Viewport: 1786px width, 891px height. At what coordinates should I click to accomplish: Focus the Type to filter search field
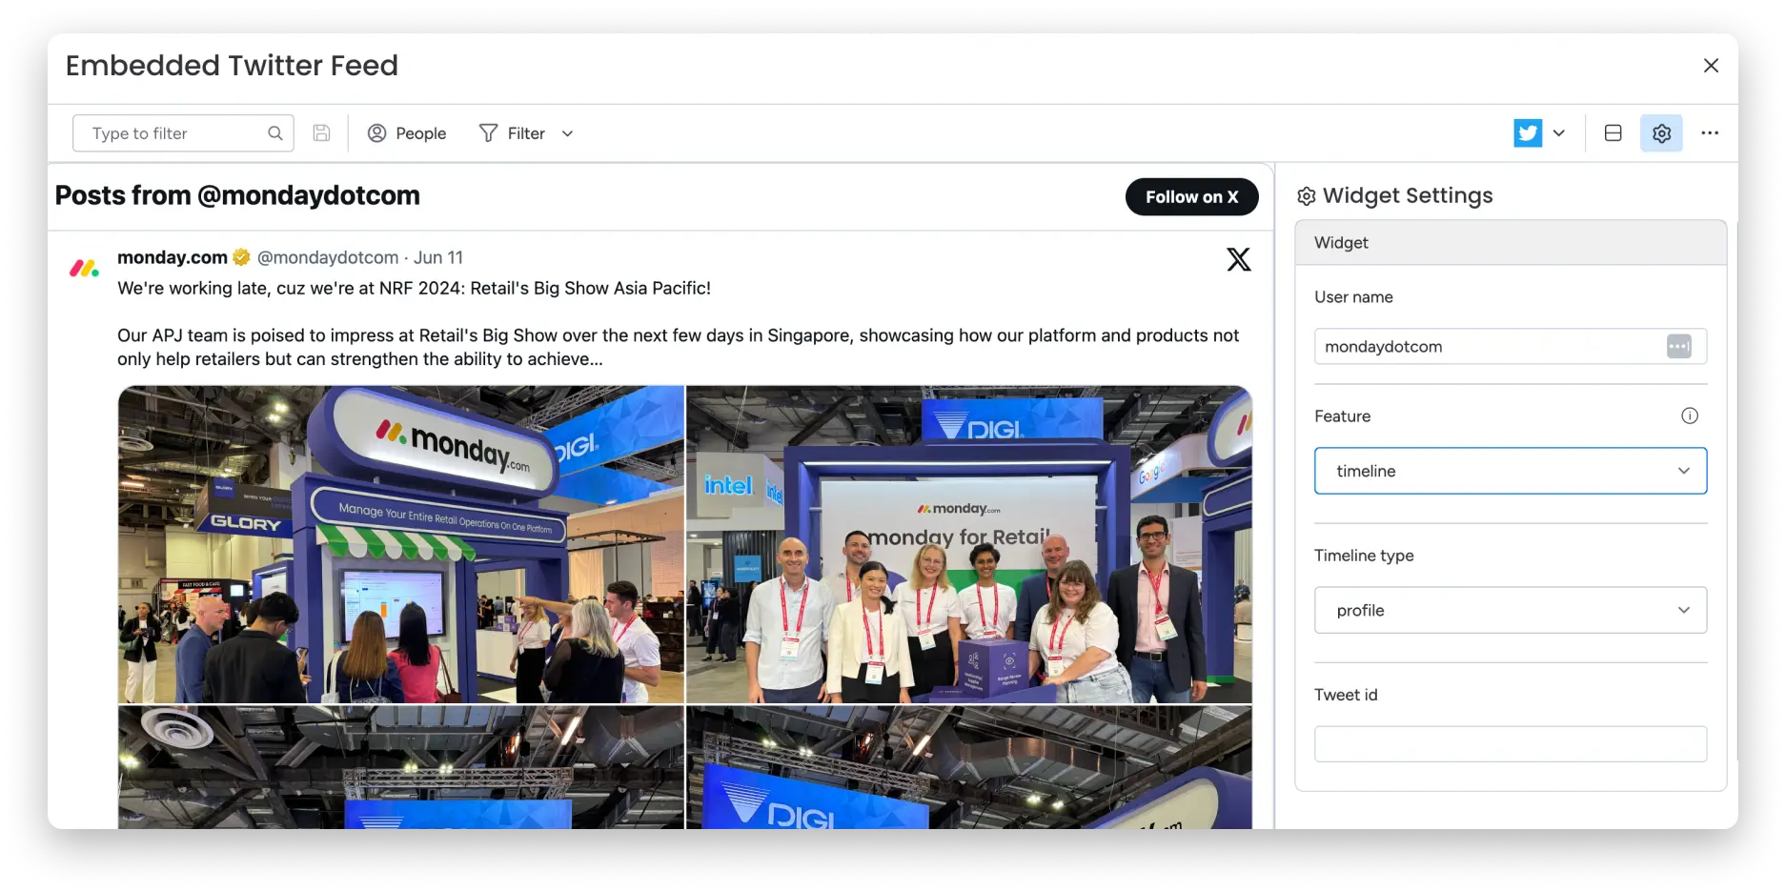(183, 133)
